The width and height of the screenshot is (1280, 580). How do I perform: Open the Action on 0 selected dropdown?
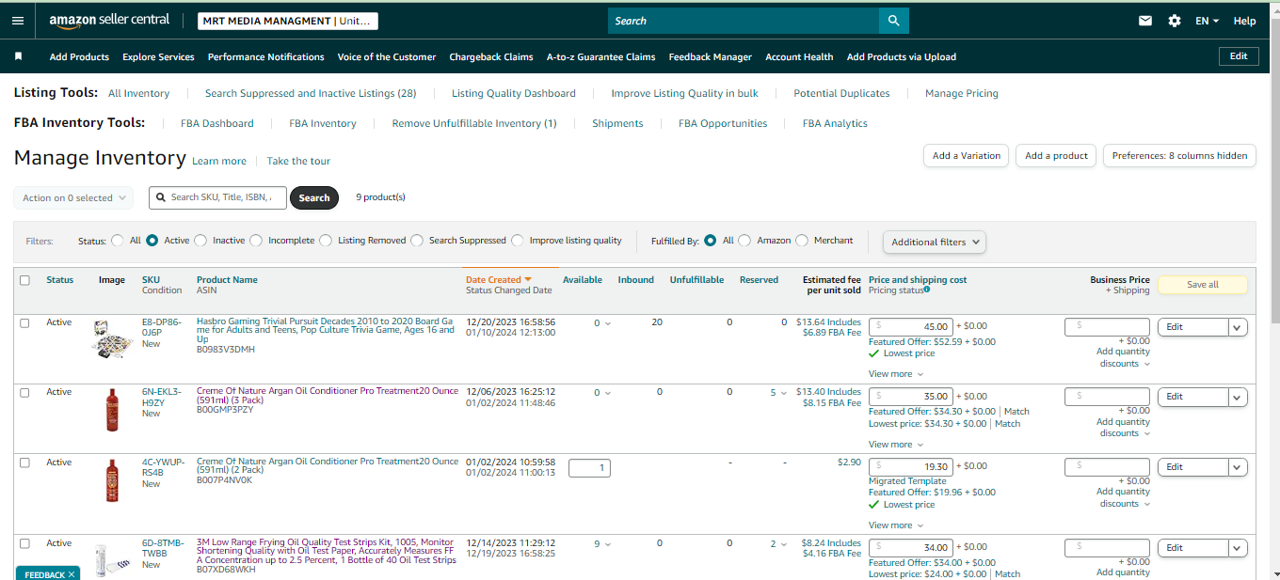(x=73, y=197)
